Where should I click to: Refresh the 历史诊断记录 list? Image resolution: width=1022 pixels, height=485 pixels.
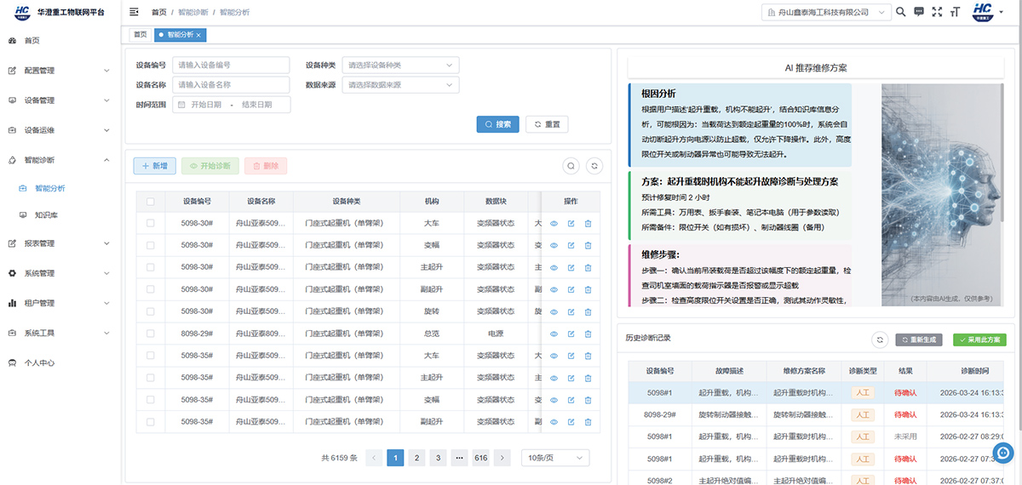click(x=880, y=339)
